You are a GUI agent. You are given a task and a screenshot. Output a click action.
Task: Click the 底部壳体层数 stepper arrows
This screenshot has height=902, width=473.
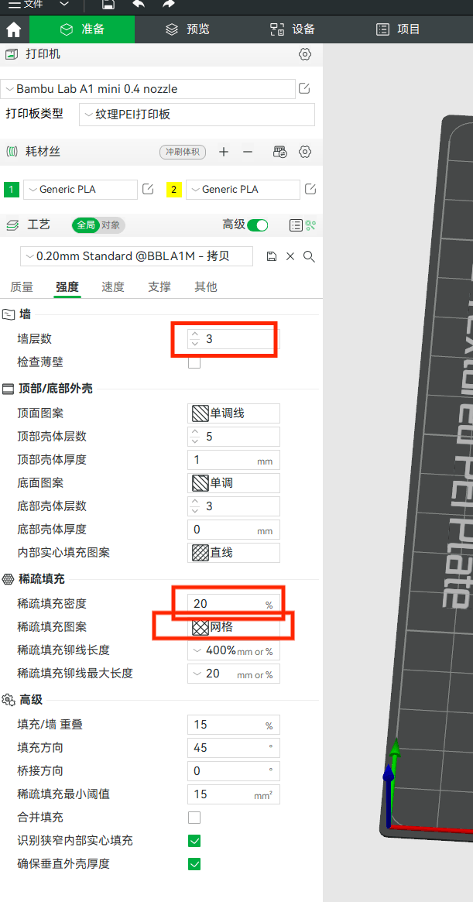click(x=195, y=506)
